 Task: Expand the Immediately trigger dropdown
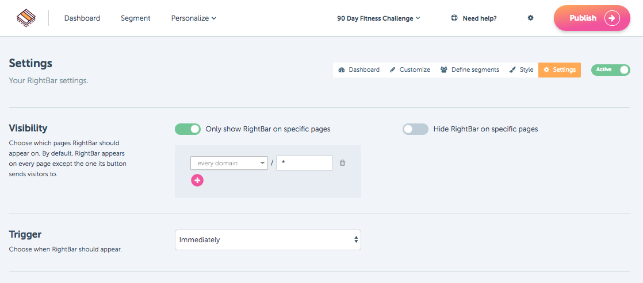[x=268, y=239]
